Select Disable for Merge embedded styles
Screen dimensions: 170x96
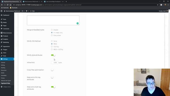pyautogui.click(x=52, y=30)
